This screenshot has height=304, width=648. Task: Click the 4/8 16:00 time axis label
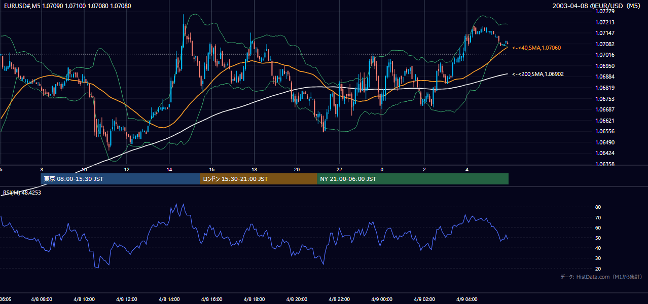click(x=211, y=299)
